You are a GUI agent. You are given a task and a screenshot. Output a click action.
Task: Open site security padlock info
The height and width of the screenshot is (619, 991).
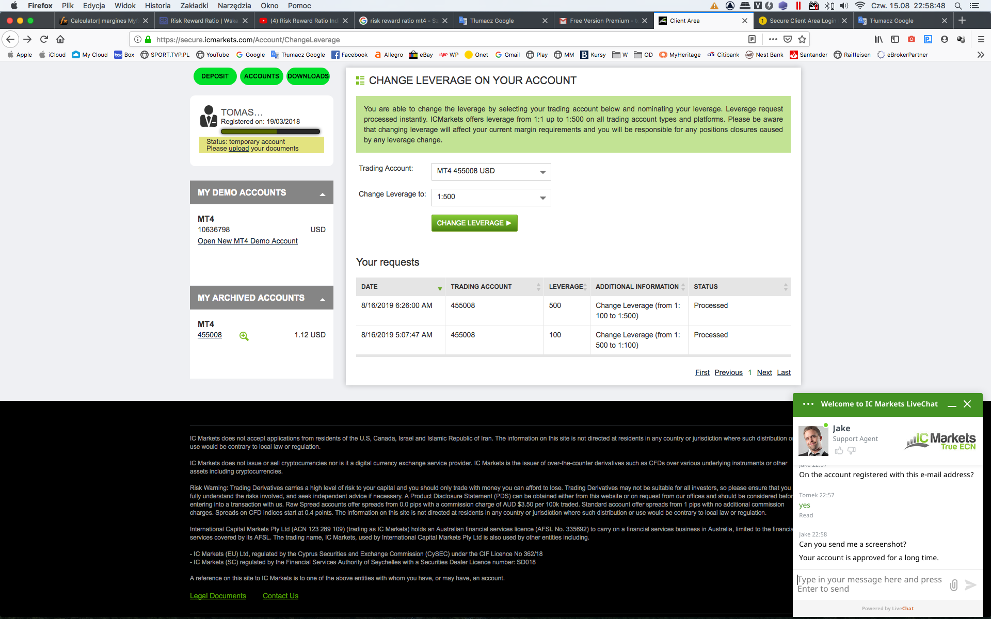(x=148, y=39)
